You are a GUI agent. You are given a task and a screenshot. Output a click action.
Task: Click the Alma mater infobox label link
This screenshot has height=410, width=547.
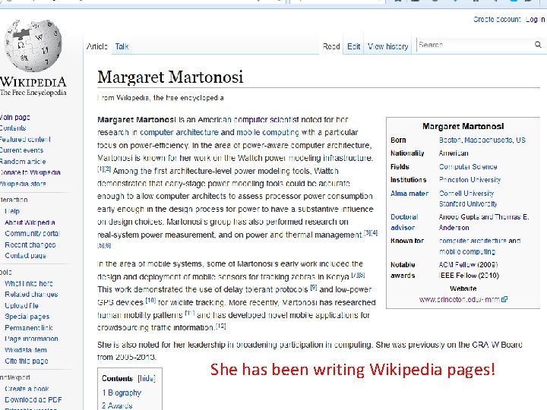coord(409,193)
